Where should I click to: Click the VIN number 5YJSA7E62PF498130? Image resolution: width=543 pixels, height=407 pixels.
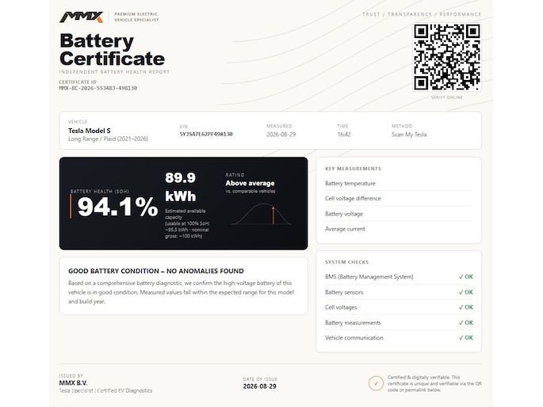click(x=206, y=134)
